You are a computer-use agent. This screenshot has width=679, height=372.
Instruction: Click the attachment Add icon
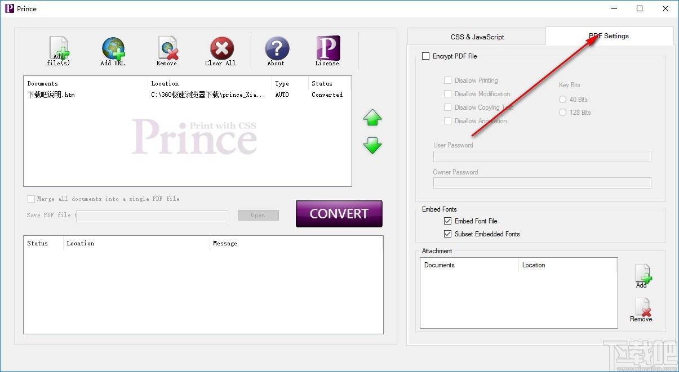(x=642, y=276)
